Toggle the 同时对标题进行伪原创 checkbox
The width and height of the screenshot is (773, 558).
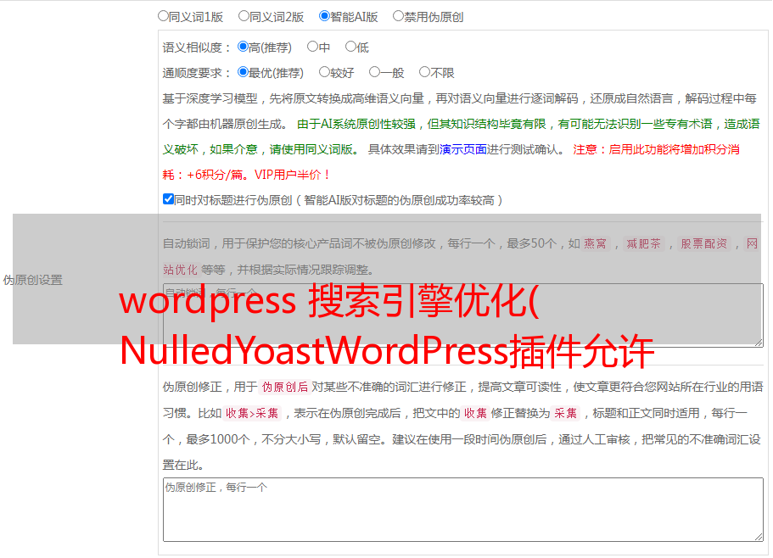click(168, 199)
